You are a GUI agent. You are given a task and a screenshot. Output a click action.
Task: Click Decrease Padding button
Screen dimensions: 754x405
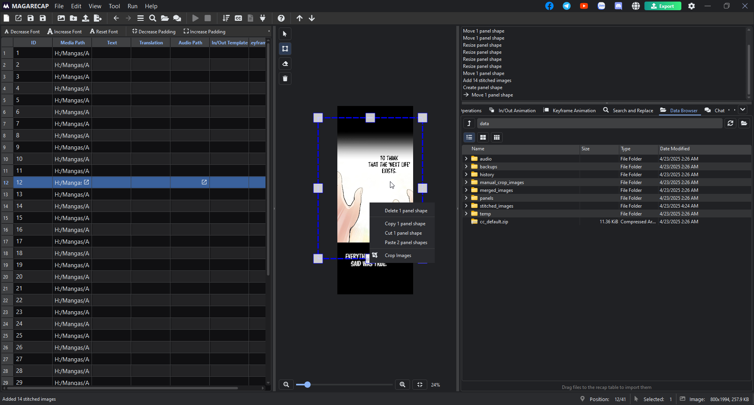[x=154, y=31]
